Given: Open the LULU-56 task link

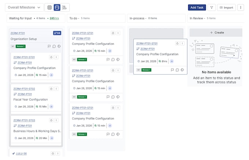Looking at the screenshot, I should (21, 153).
